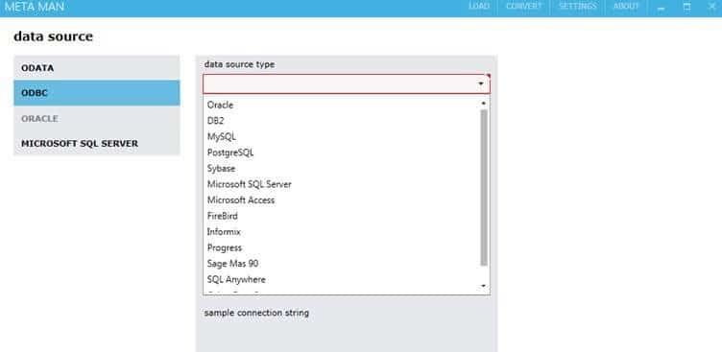Close the META MAN window
The width and height of the screenshot is (722, 352).
click(x=711, y=7)
